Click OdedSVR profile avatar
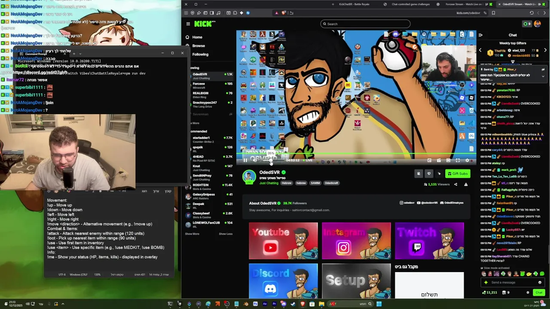Image resolution: width=550 pixels, height=309 pixels. point(249,176)
